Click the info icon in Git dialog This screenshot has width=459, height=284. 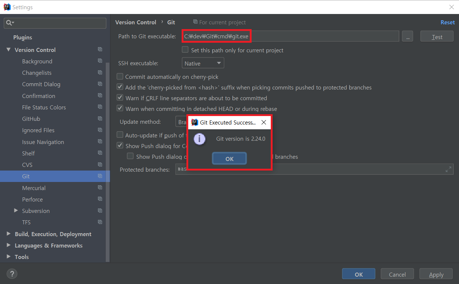coord(200,139)
